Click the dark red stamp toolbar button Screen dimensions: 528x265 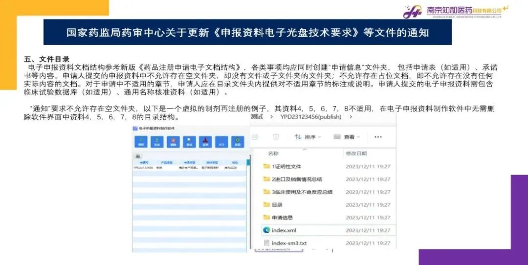206,142
